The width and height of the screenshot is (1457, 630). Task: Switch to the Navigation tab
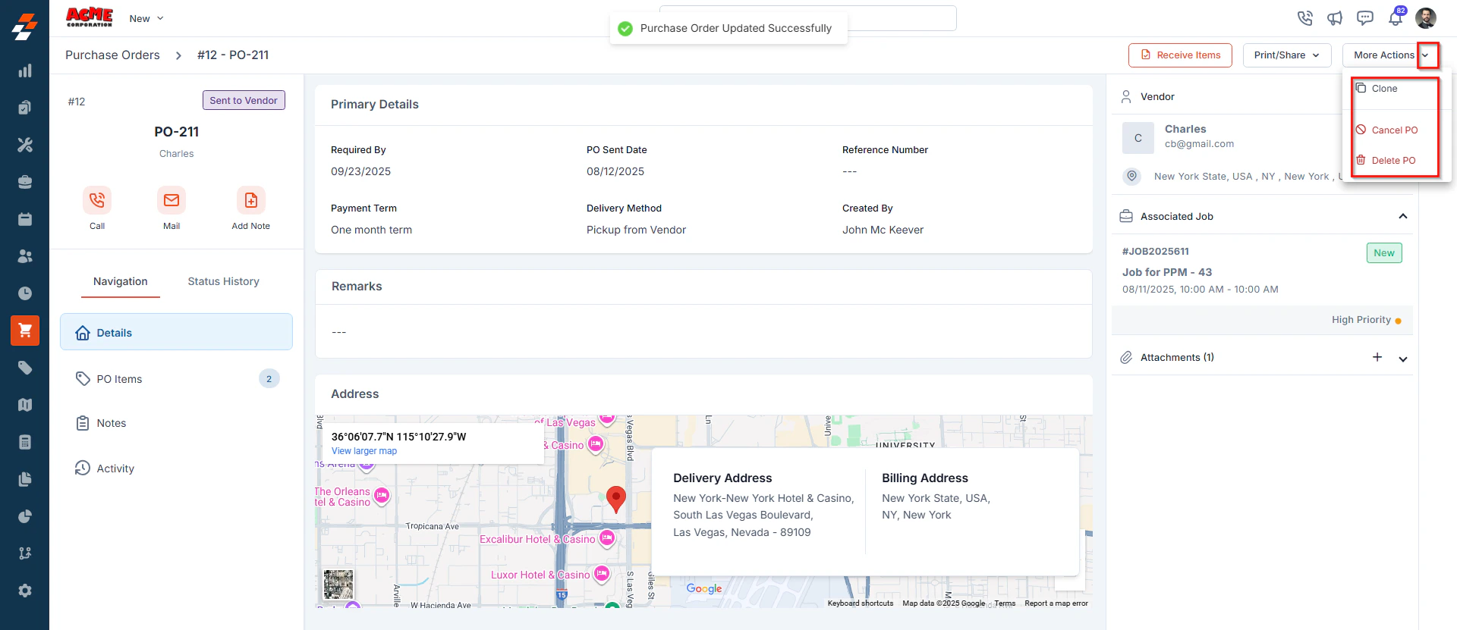(x=121, y=281)
